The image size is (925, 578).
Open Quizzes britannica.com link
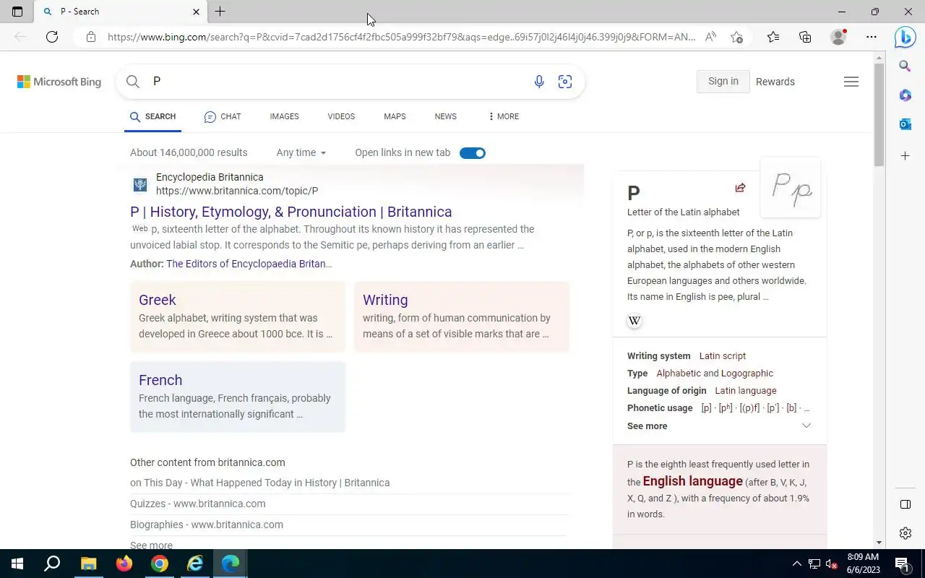198,504
